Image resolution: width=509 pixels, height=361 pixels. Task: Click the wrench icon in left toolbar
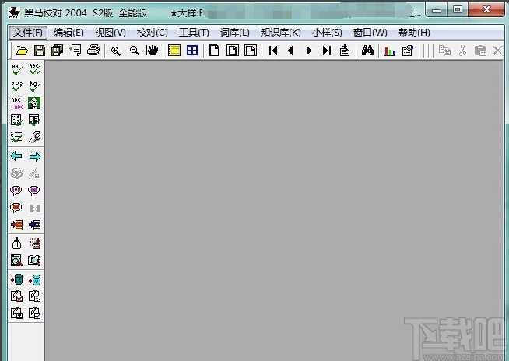click(x=34, y=137)
